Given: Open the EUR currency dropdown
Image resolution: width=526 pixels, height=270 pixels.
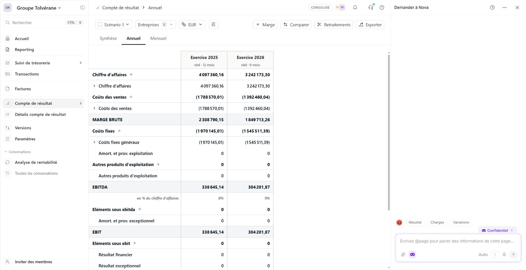Looking at the screenshot, I should pos(192,25).
